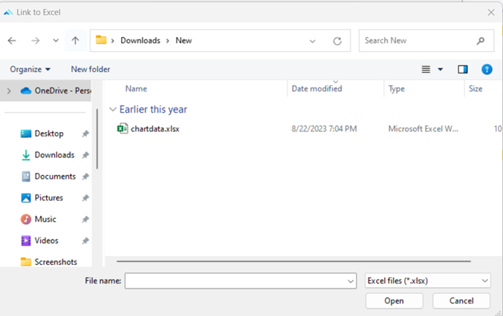Viewport: 503px width, 316px height.
Task: Collapse the Earlier this year group
Action: click(113, 110)
